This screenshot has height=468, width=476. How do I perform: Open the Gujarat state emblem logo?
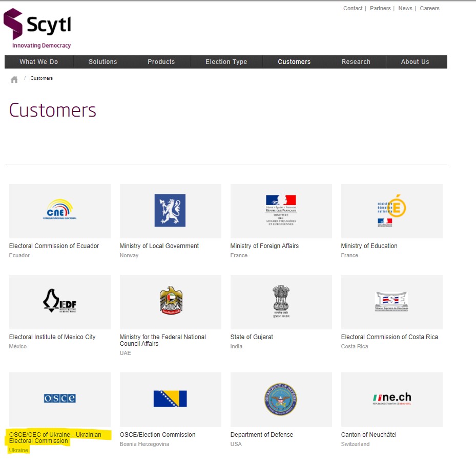(x=281, y=302)
